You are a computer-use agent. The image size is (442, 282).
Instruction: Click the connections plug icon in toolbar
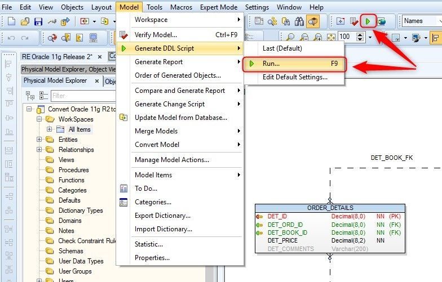52,21
